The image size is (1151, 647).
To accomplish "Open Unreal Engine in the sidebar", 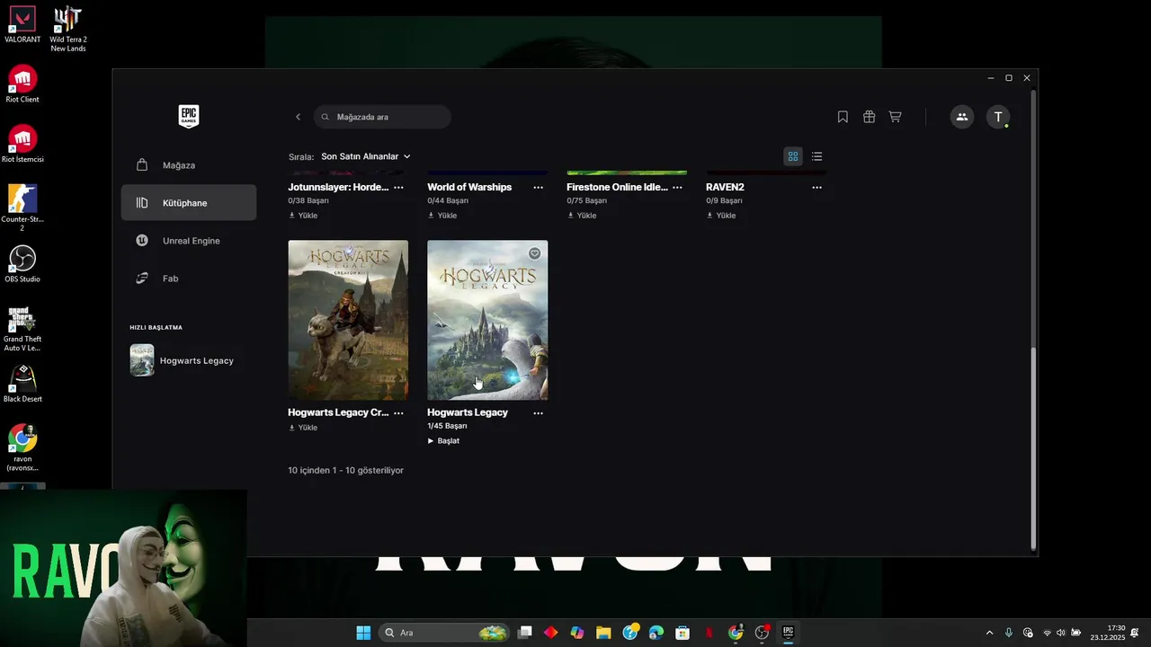I will (x=189, y=241).
